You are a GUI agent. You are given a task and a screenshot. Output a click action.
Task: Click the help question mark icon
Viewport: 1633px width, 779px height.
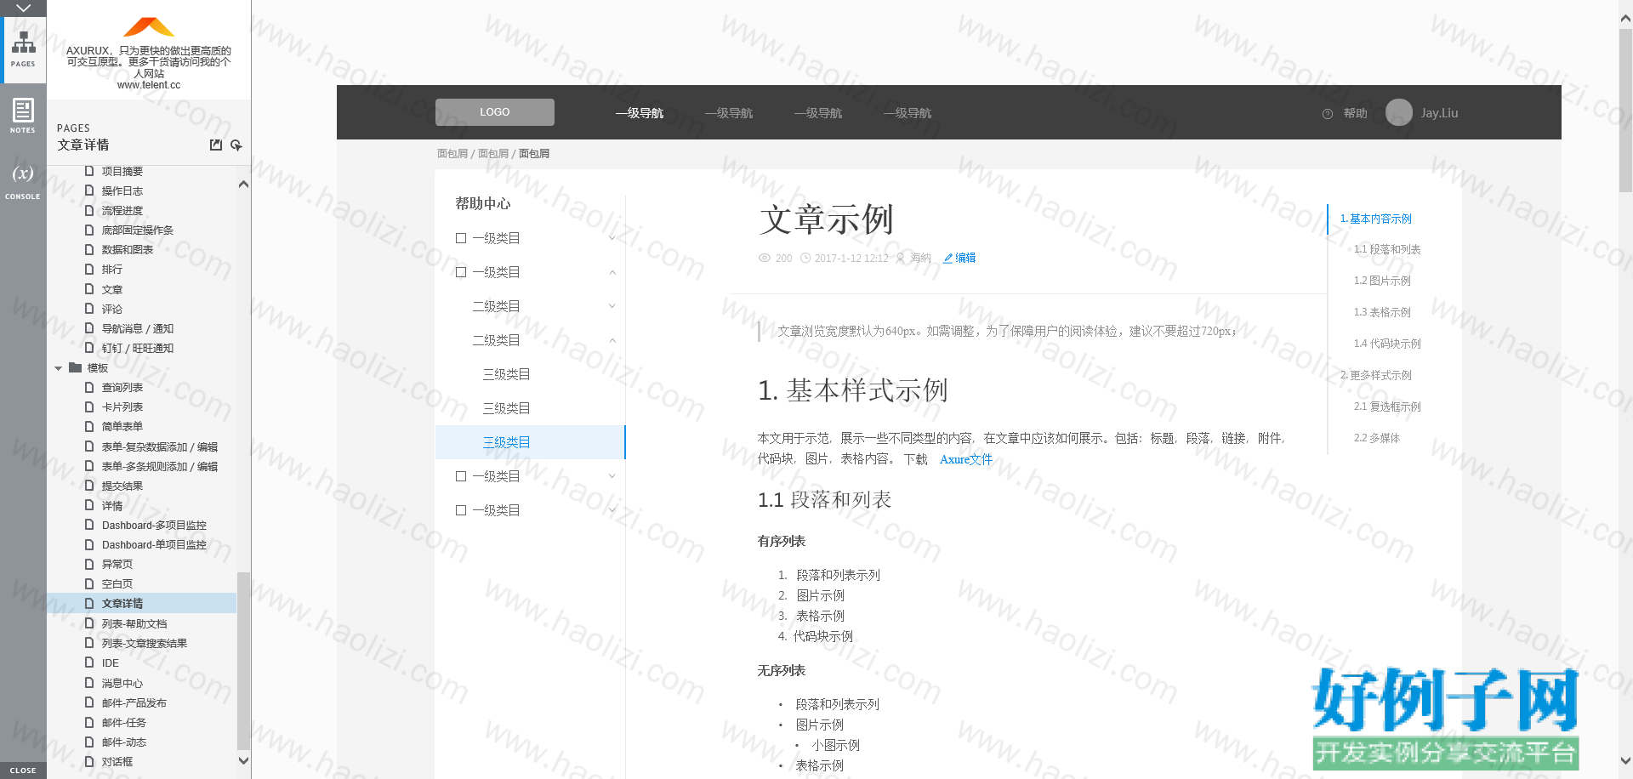tap(1328, 114)
